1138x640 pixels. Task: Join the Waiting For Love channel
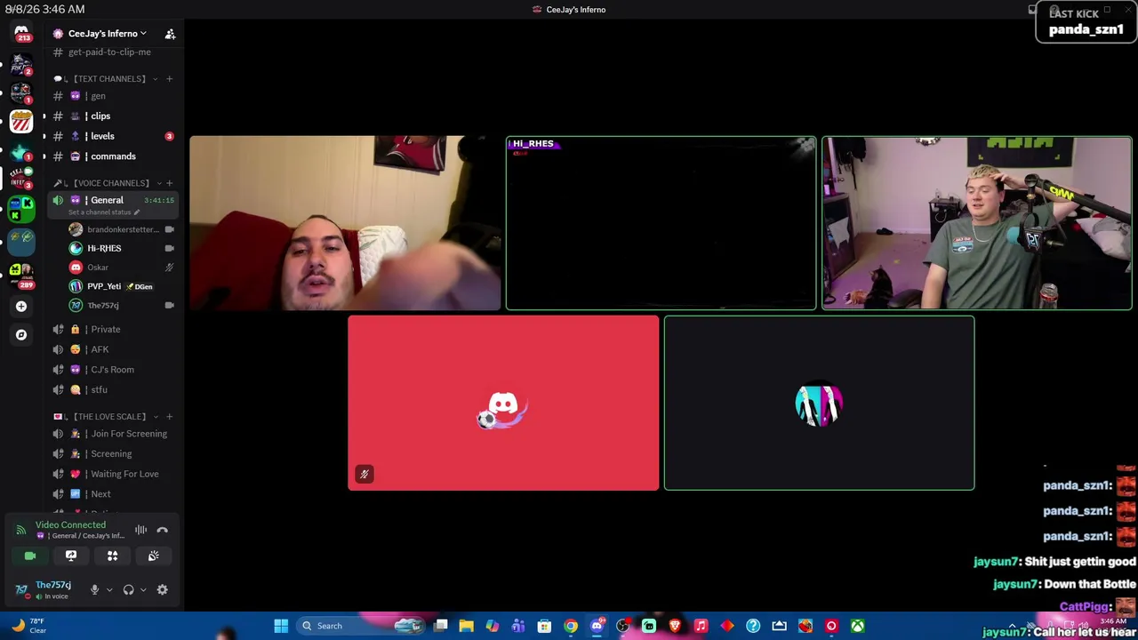(114, 474)
